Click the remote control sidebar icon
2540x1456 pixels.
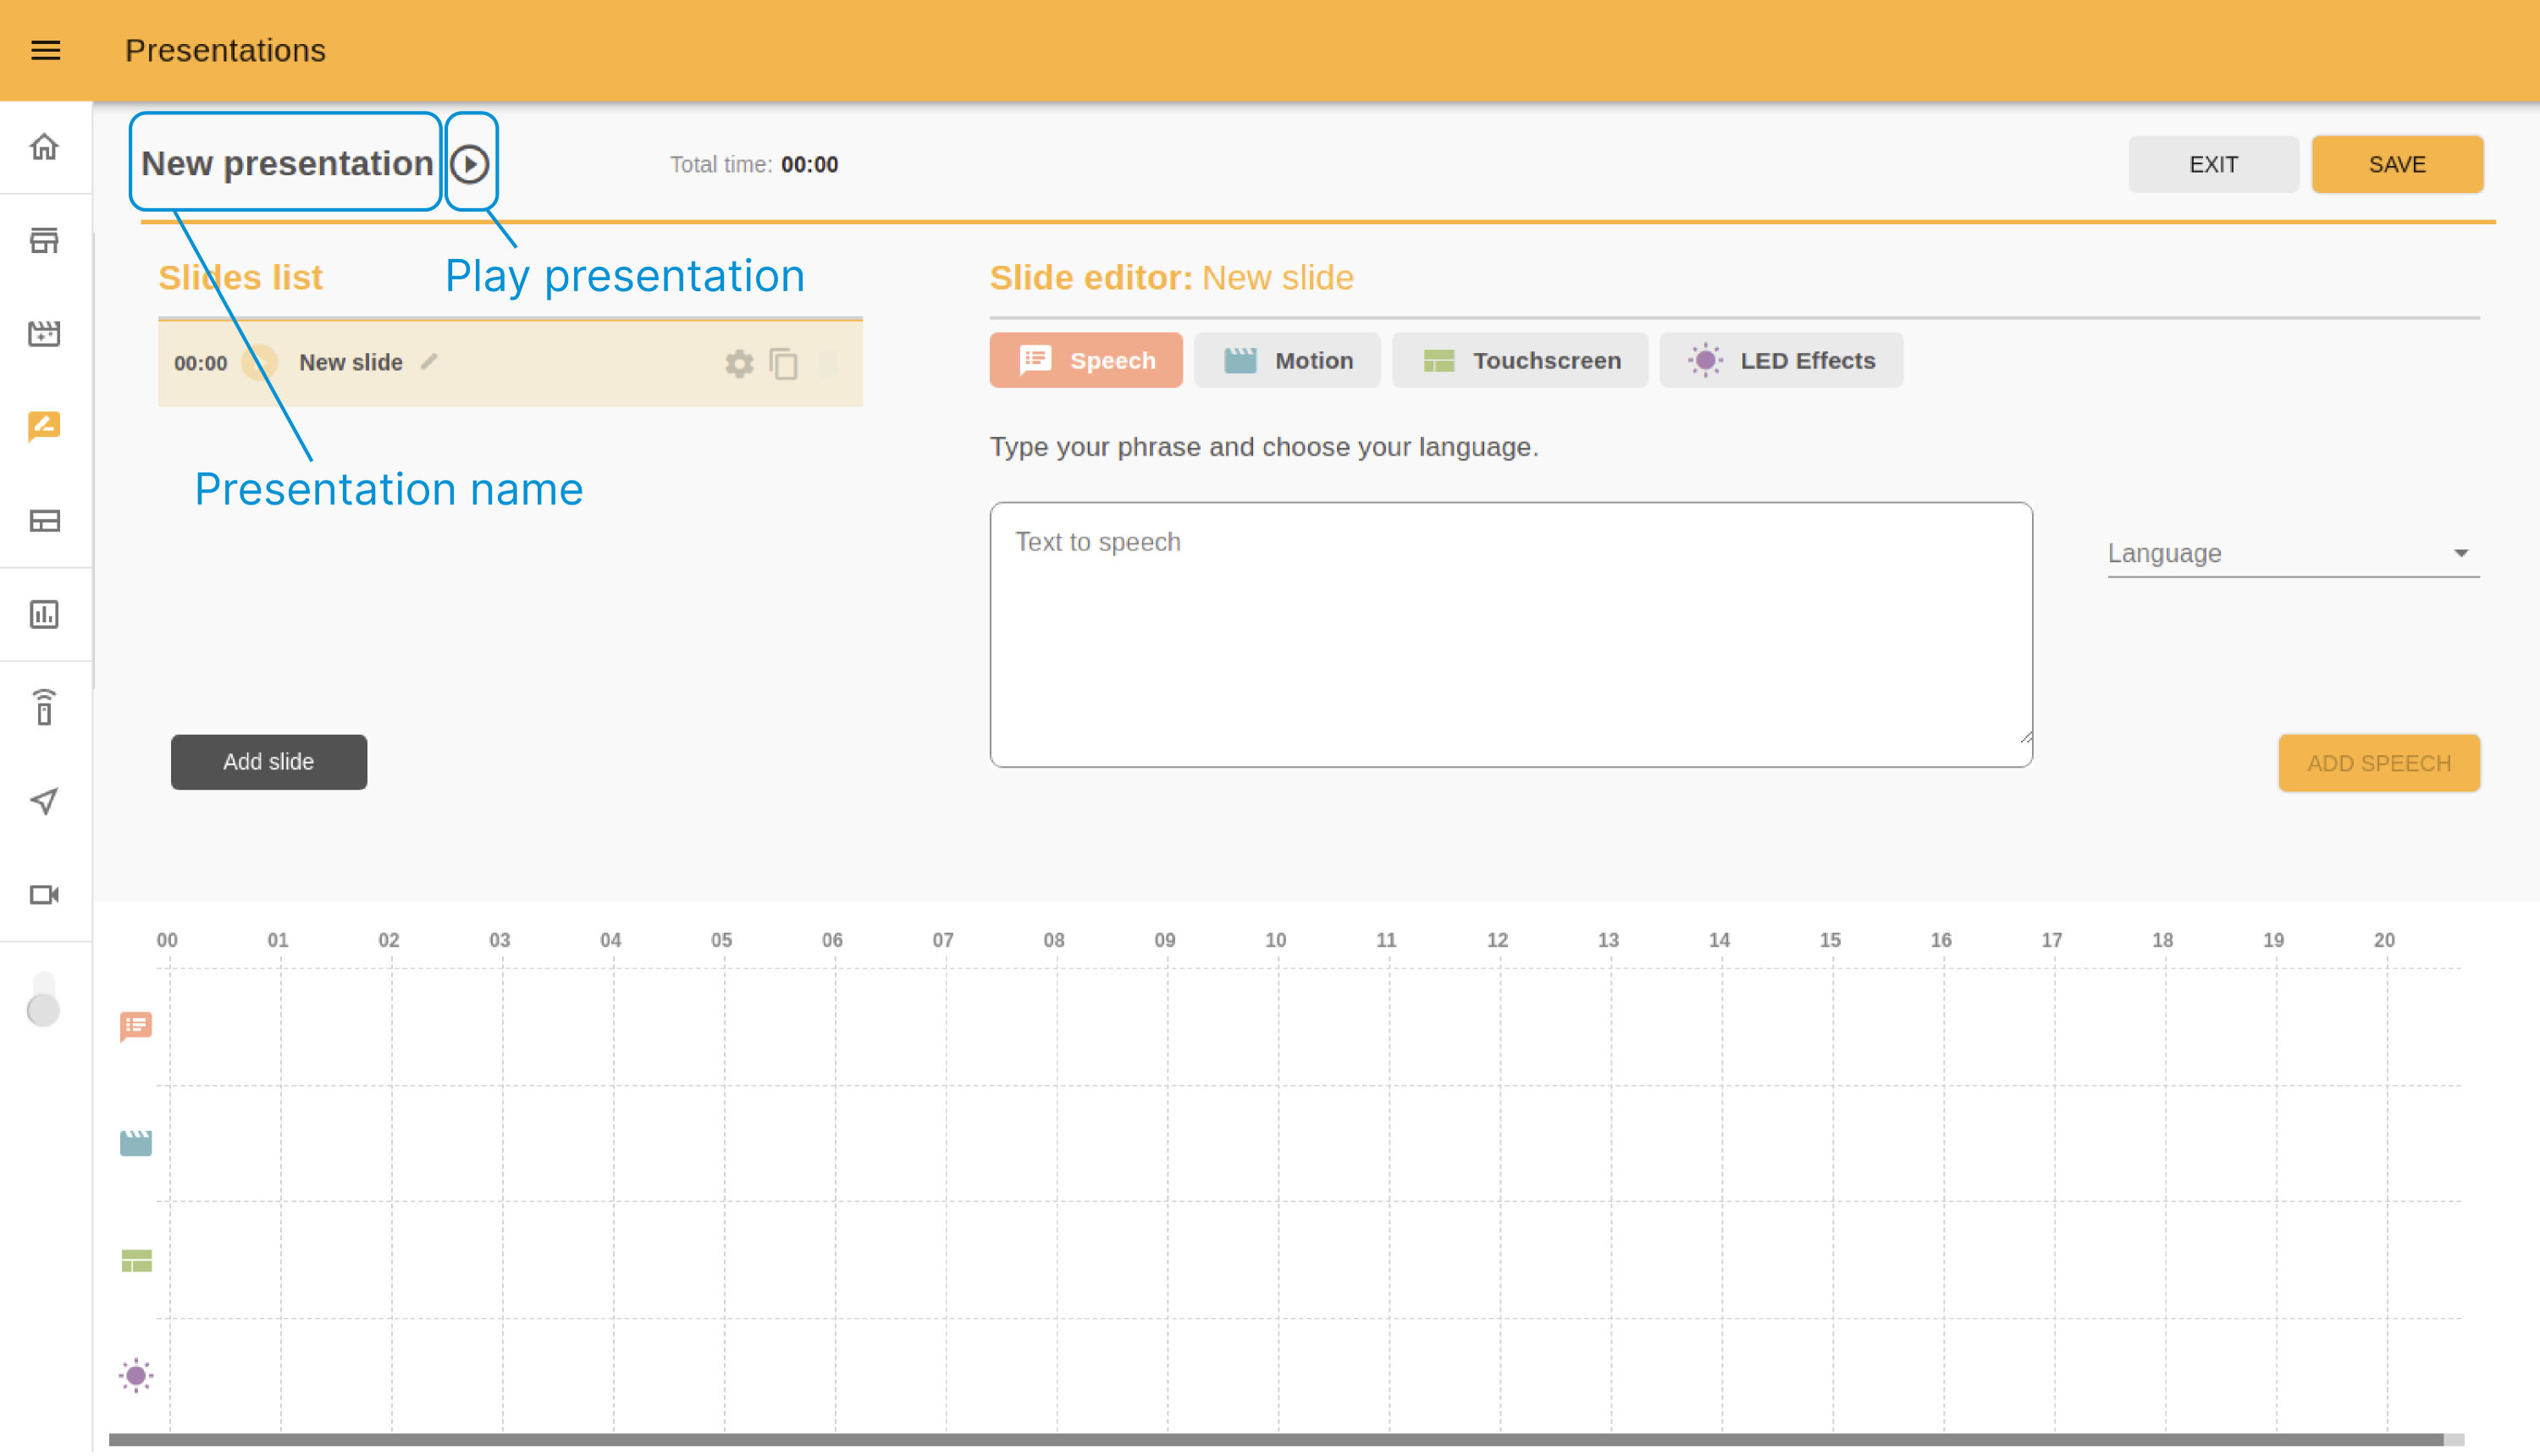(x=44, y=708)
